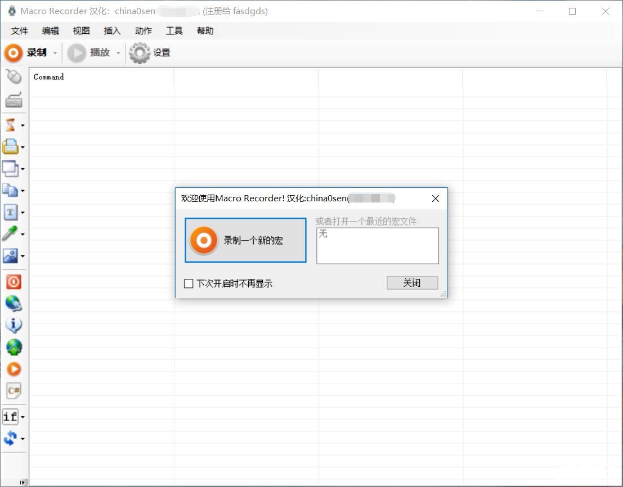The width and height of the screenshot is (623, 487).
Task: Click the orange play macro sidebar icon
Action: 14,369
